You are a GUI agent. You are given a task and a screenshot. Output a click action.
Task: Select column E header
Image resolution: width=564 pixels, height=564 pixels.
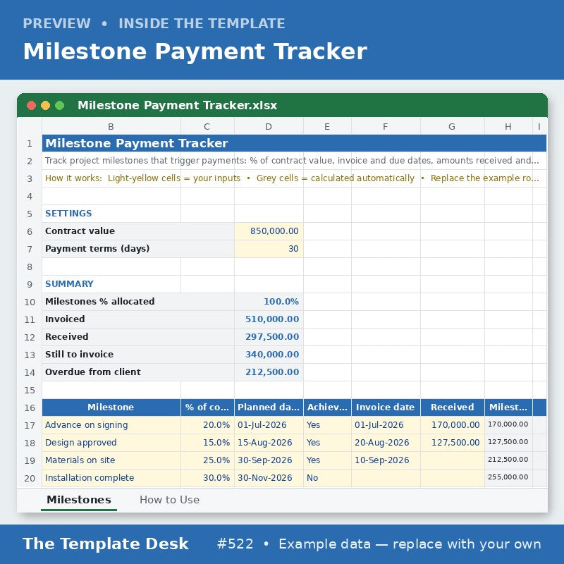pyautogui.click(x=327, y=126)
